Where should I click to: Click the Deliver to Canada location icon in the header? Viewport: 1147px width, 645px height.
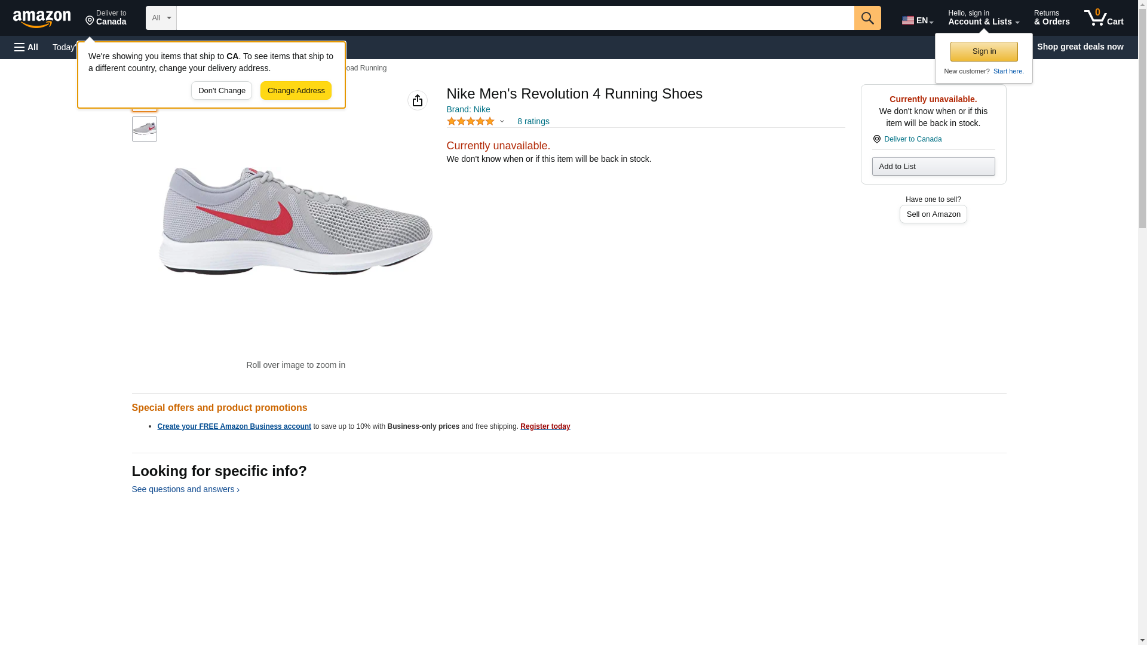[90, 21]
